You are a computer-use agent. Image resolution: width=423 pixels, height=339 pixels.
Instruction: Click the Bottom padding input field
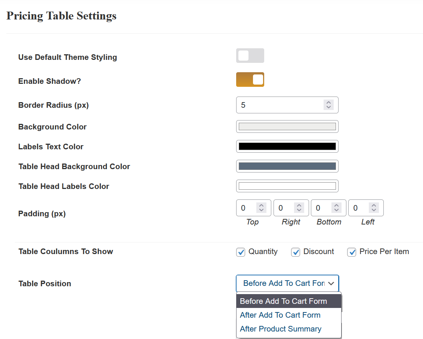click(328, 208)
